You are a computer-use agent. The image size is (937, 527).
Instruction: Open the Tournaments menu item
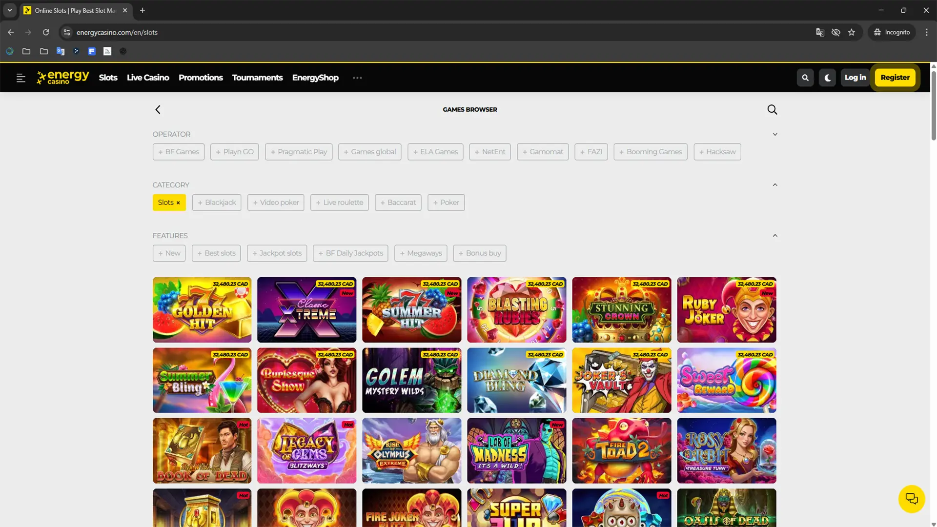click(x=257, y=78)
